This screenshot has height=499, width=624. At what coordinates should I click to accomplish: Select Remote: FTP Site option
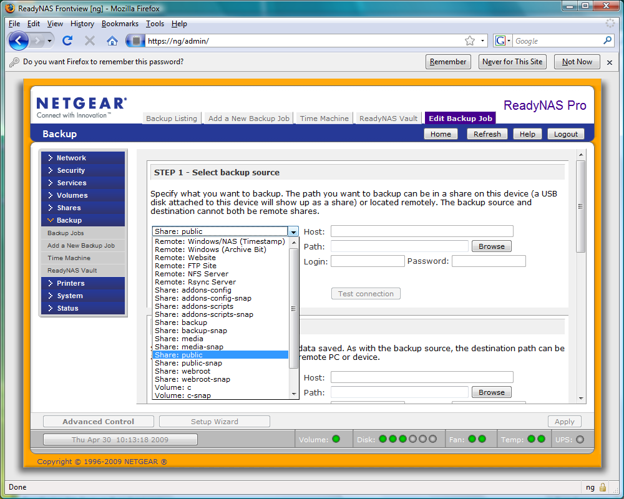click(x=220, y=266)
